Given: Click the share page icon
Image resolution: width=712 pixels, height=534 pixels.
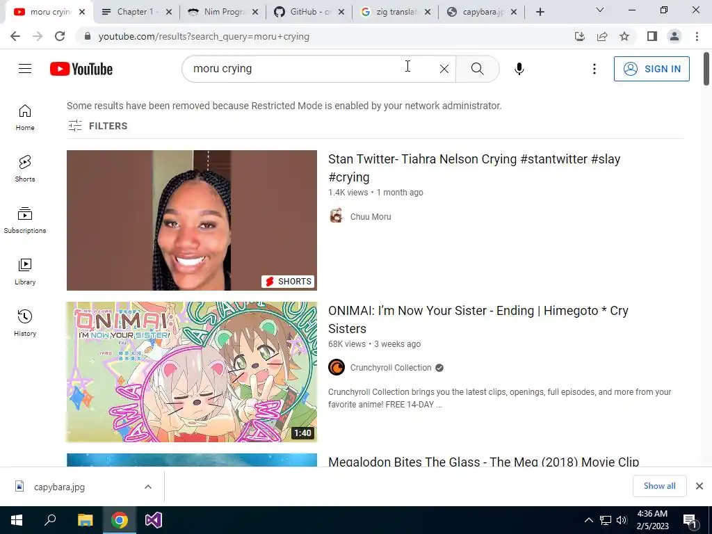Looking at the screenshot, I should coord(602,36).
